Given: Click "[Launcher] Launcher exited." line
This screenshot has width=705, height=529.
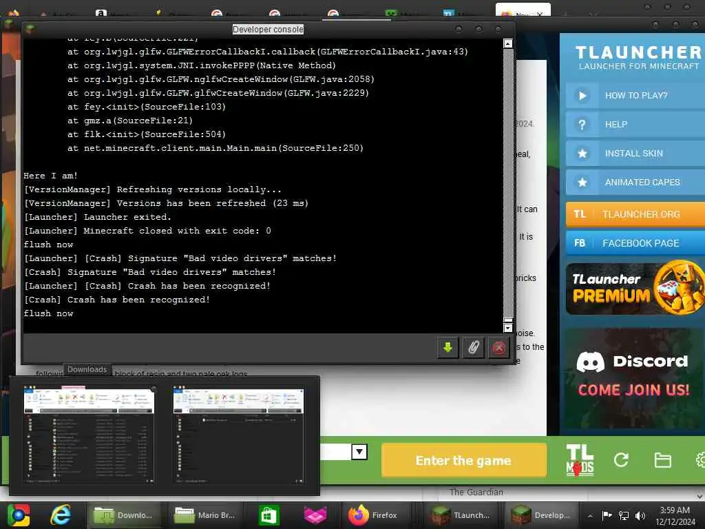Looking at the screenshot, I should coord(98,217).
